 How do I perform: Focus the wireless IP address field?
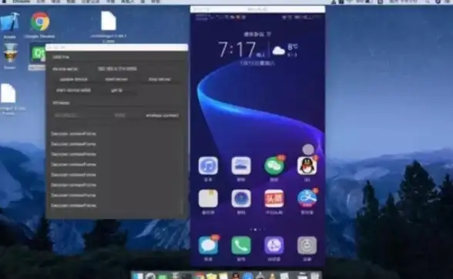pyautogui.click(x=82, y=116)
